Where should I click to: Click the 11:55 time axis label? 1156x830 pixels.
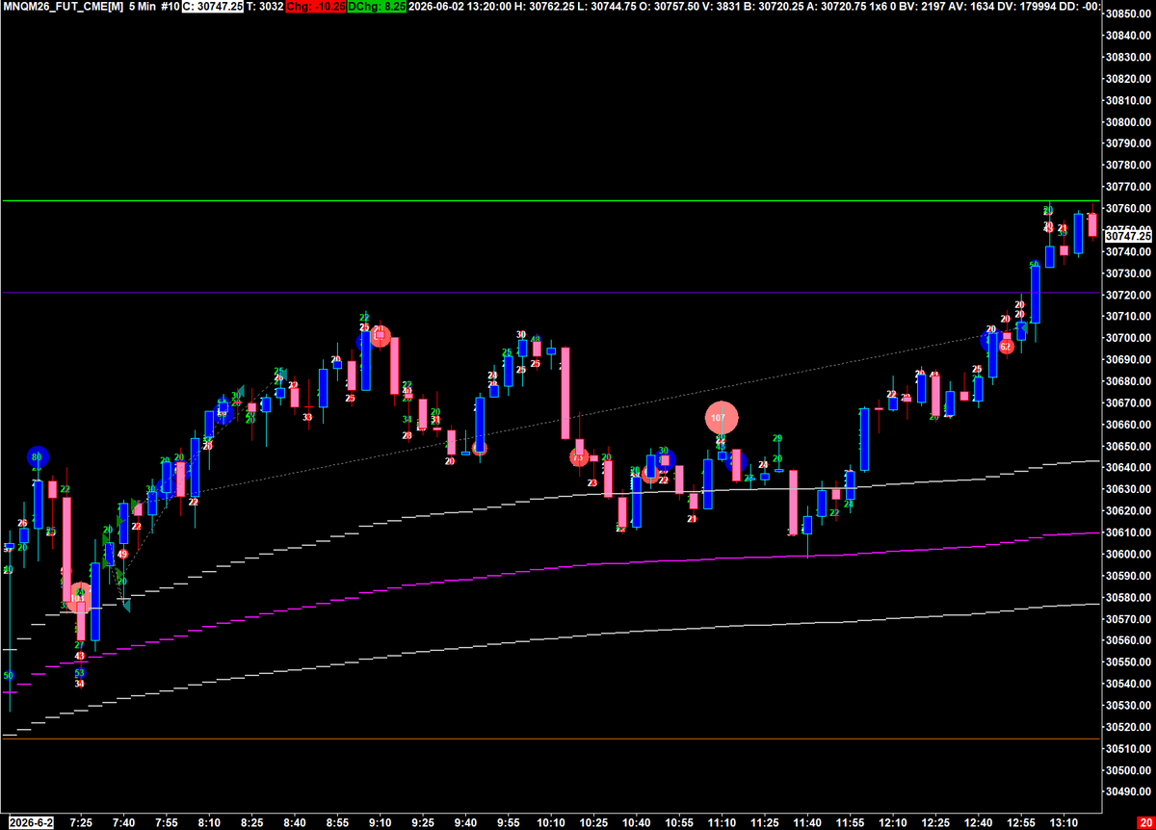click(x=850, y=822)
